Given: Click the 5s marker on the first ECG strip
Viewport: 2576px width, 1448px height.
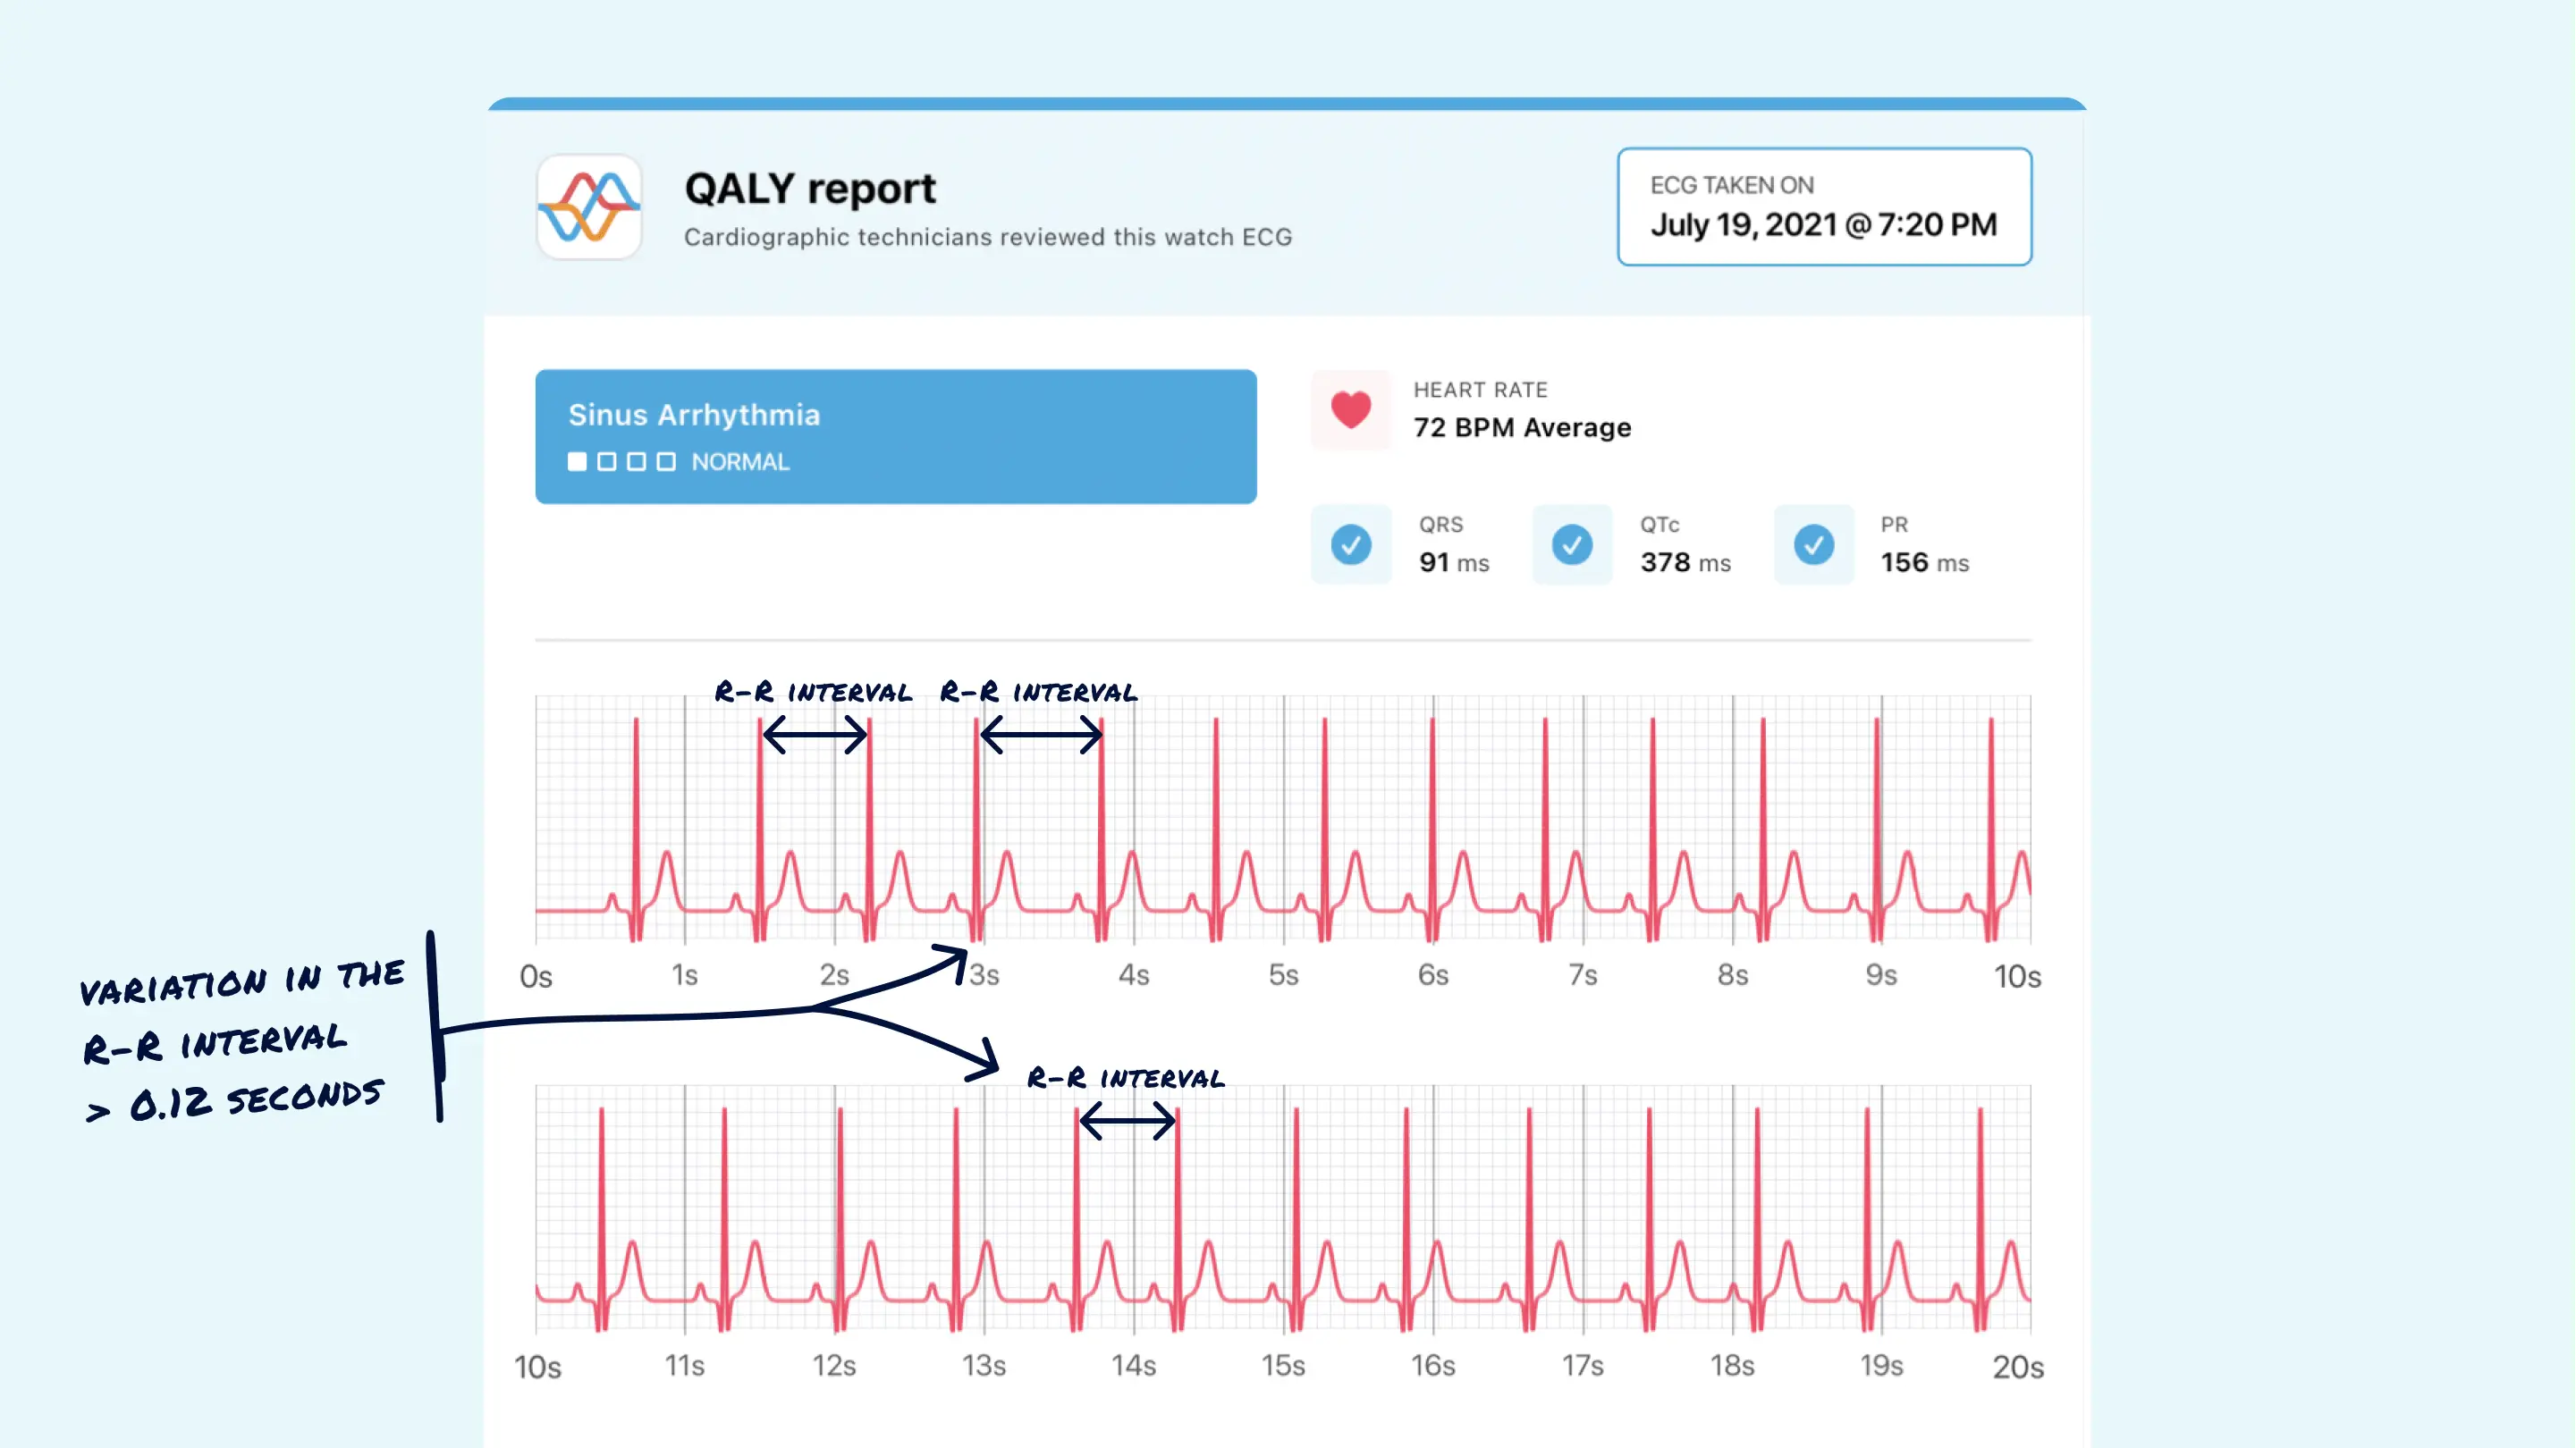Looking at the screenshot, I should click(x=1285, y=975).
